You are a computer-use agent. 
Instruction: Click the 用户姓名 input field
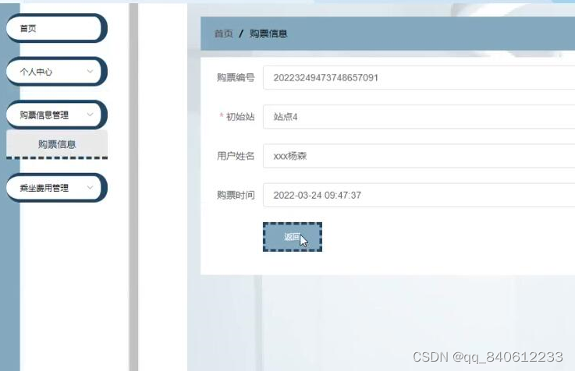click(x=419, y=156)
